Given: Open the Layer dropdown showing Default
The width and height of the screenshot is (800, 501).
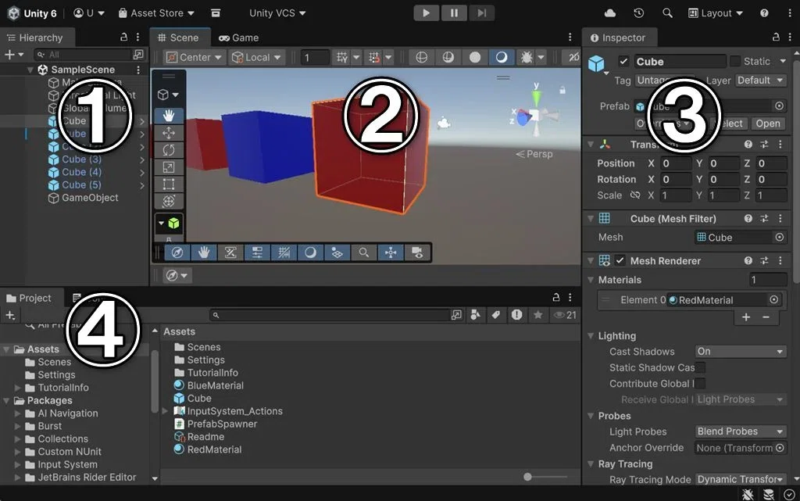Looking at the screenshot, I should (760, 80).
